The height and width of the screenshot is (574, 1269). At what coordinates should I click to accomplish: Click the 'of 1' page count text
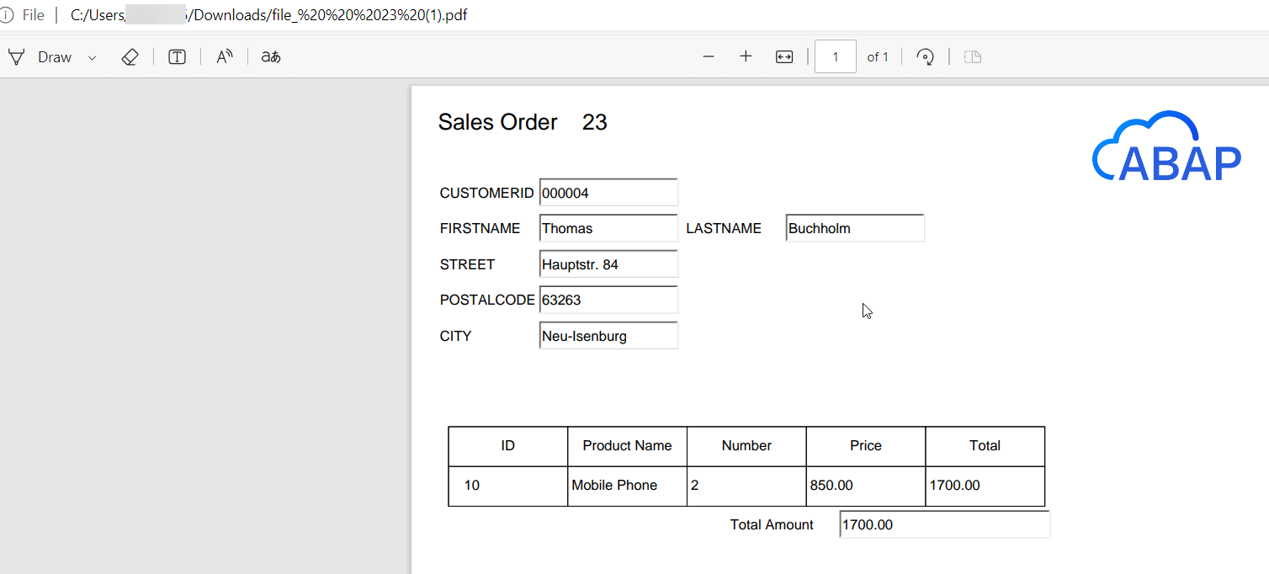pyautogui.click(x=878, y=57)
